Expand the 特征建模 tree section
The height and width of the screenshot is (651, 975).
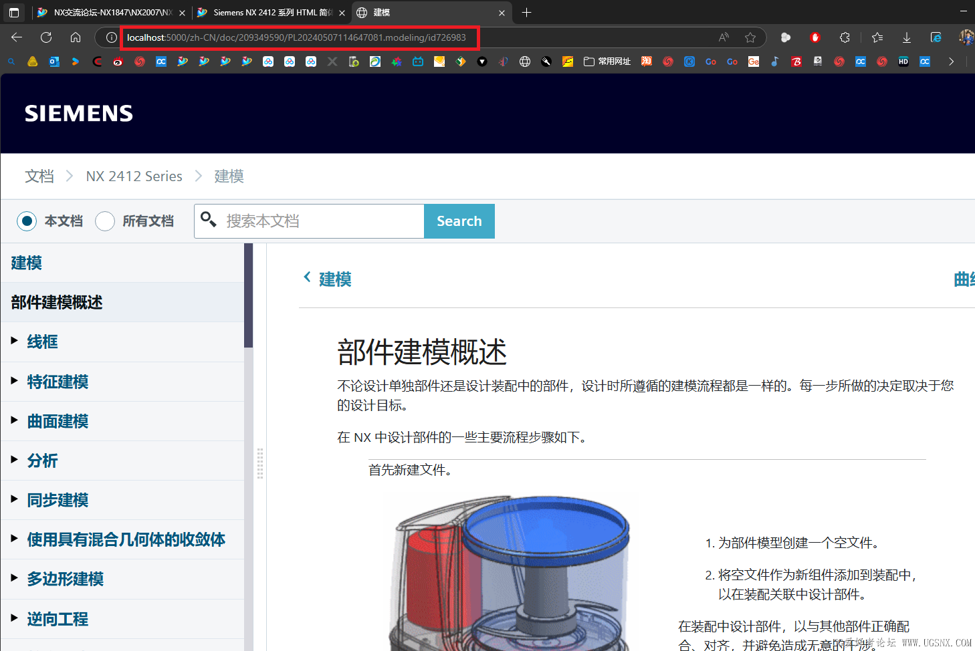(15, 381)
